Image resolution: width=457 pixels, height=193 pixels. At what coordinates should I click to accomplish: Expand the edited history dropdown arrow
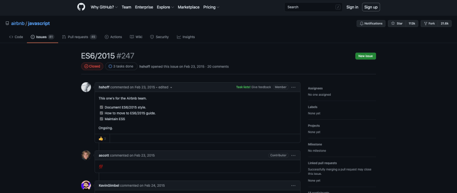pyautogui.click(x=171, y=87)
